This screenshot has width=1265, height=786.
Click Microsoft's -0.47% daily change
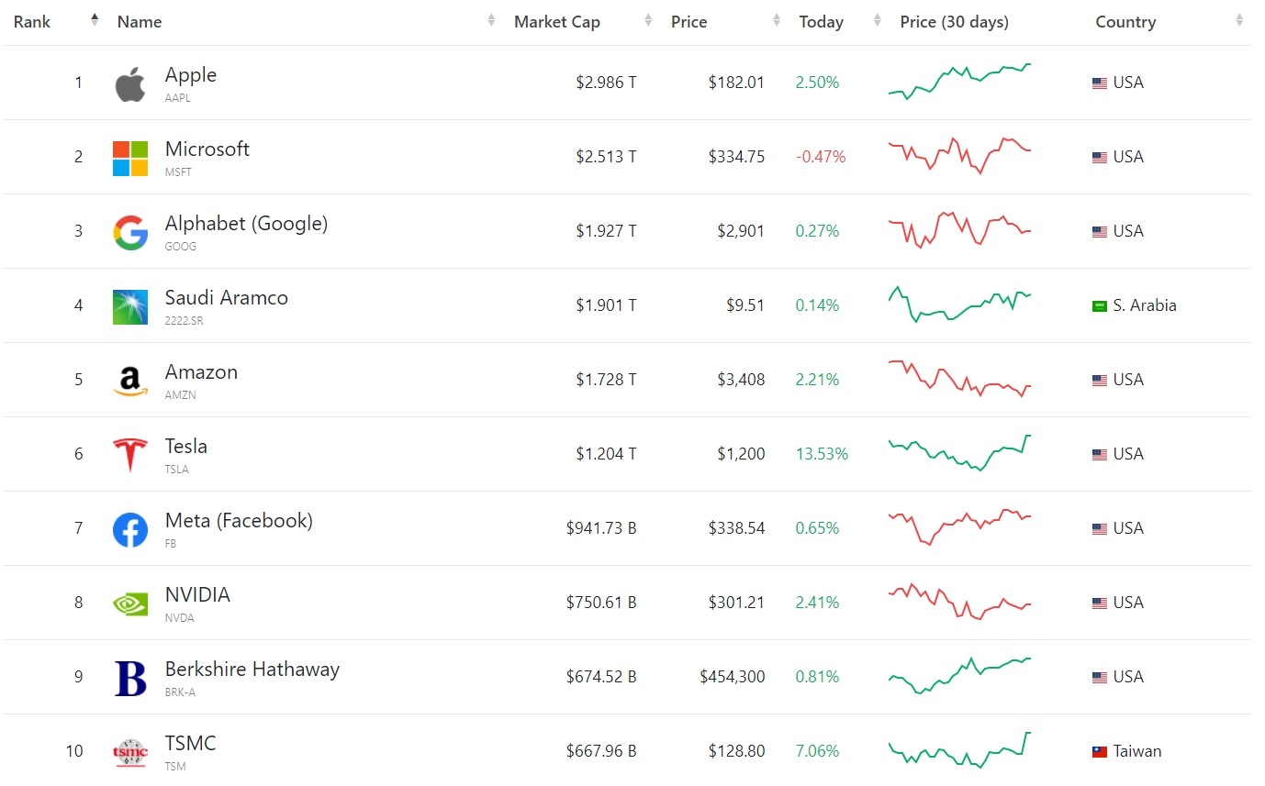pyautogui.click(x=821, y=158)
